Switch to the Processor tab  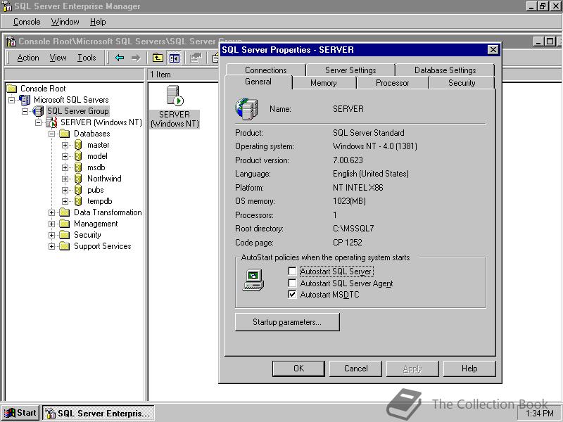392,83
